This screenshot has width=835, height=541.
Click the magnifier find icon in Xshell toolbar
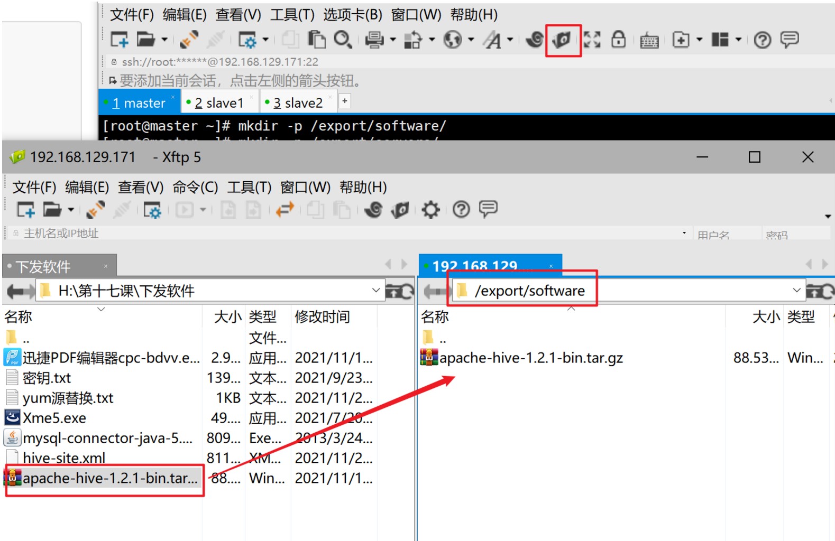point(343,40)
